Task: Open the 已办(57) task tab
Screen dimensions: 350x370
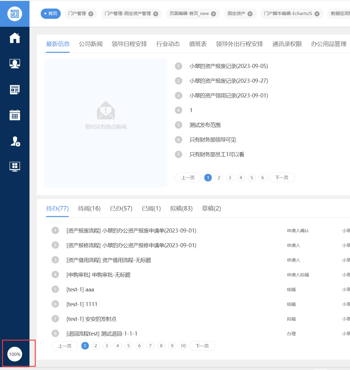Action: click(121, 208)
